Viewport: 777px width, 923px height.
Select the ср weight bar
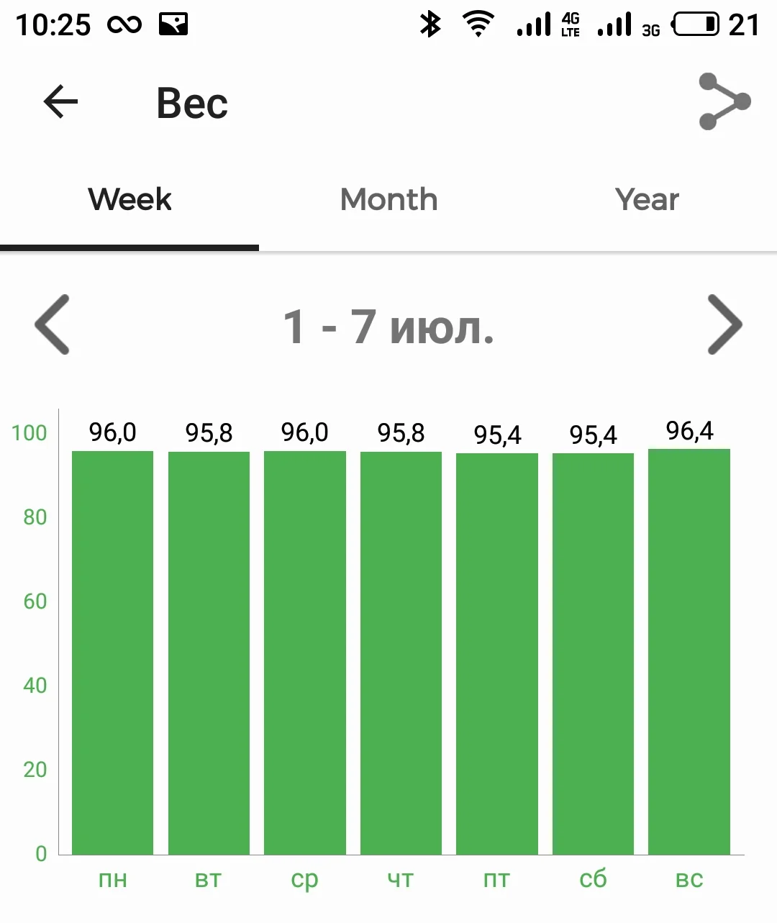(305, 652)
